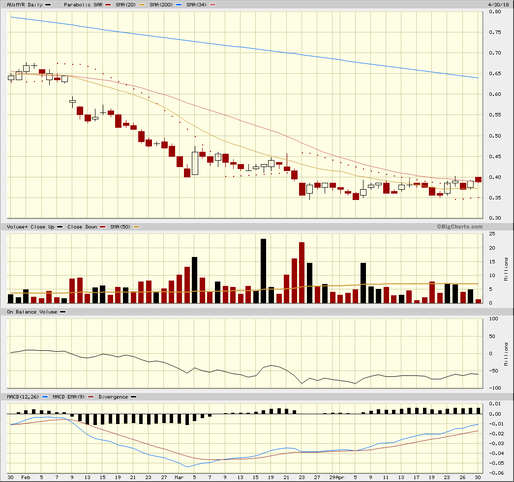Click the Feb date axis label
Viewport: 514px width, 482px height.
pos(26,478)
